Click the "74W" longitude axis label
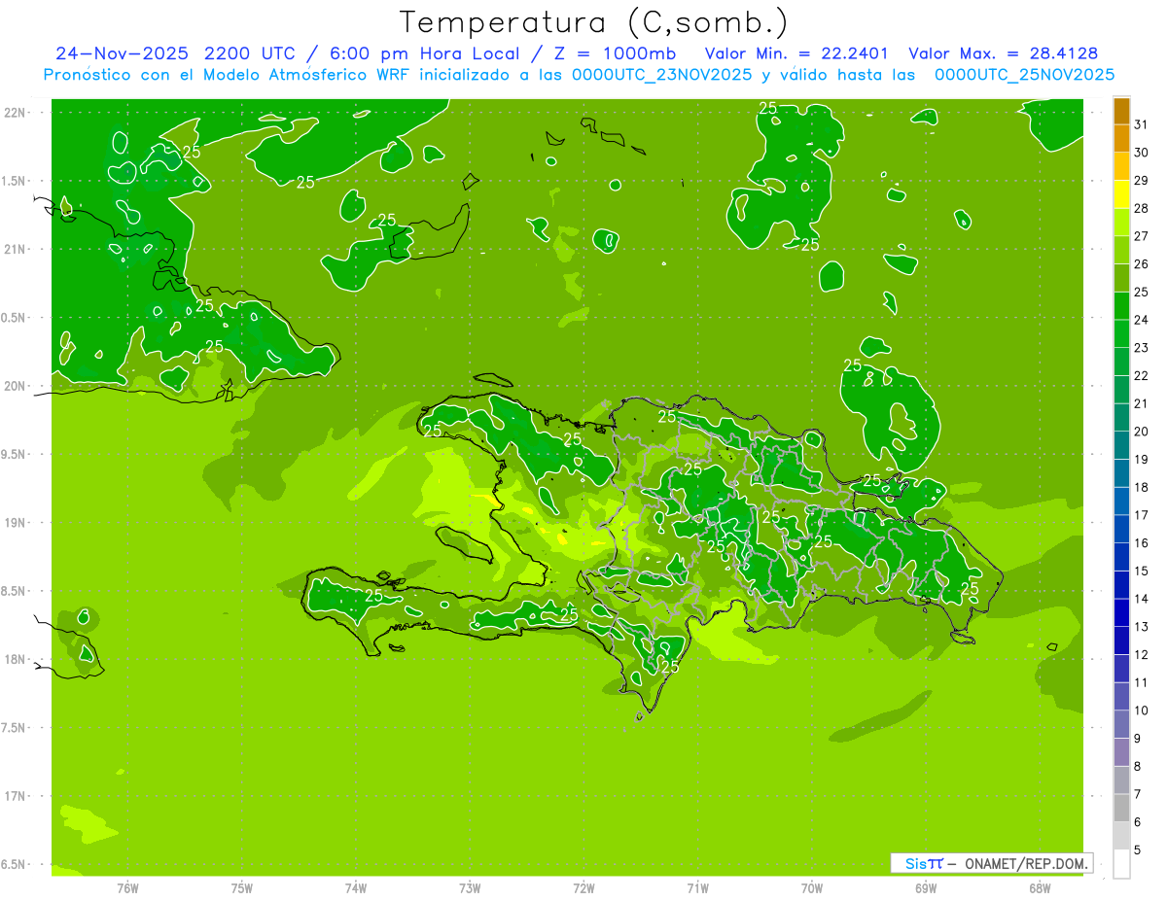1167x901 pixels. coord(356,888)
